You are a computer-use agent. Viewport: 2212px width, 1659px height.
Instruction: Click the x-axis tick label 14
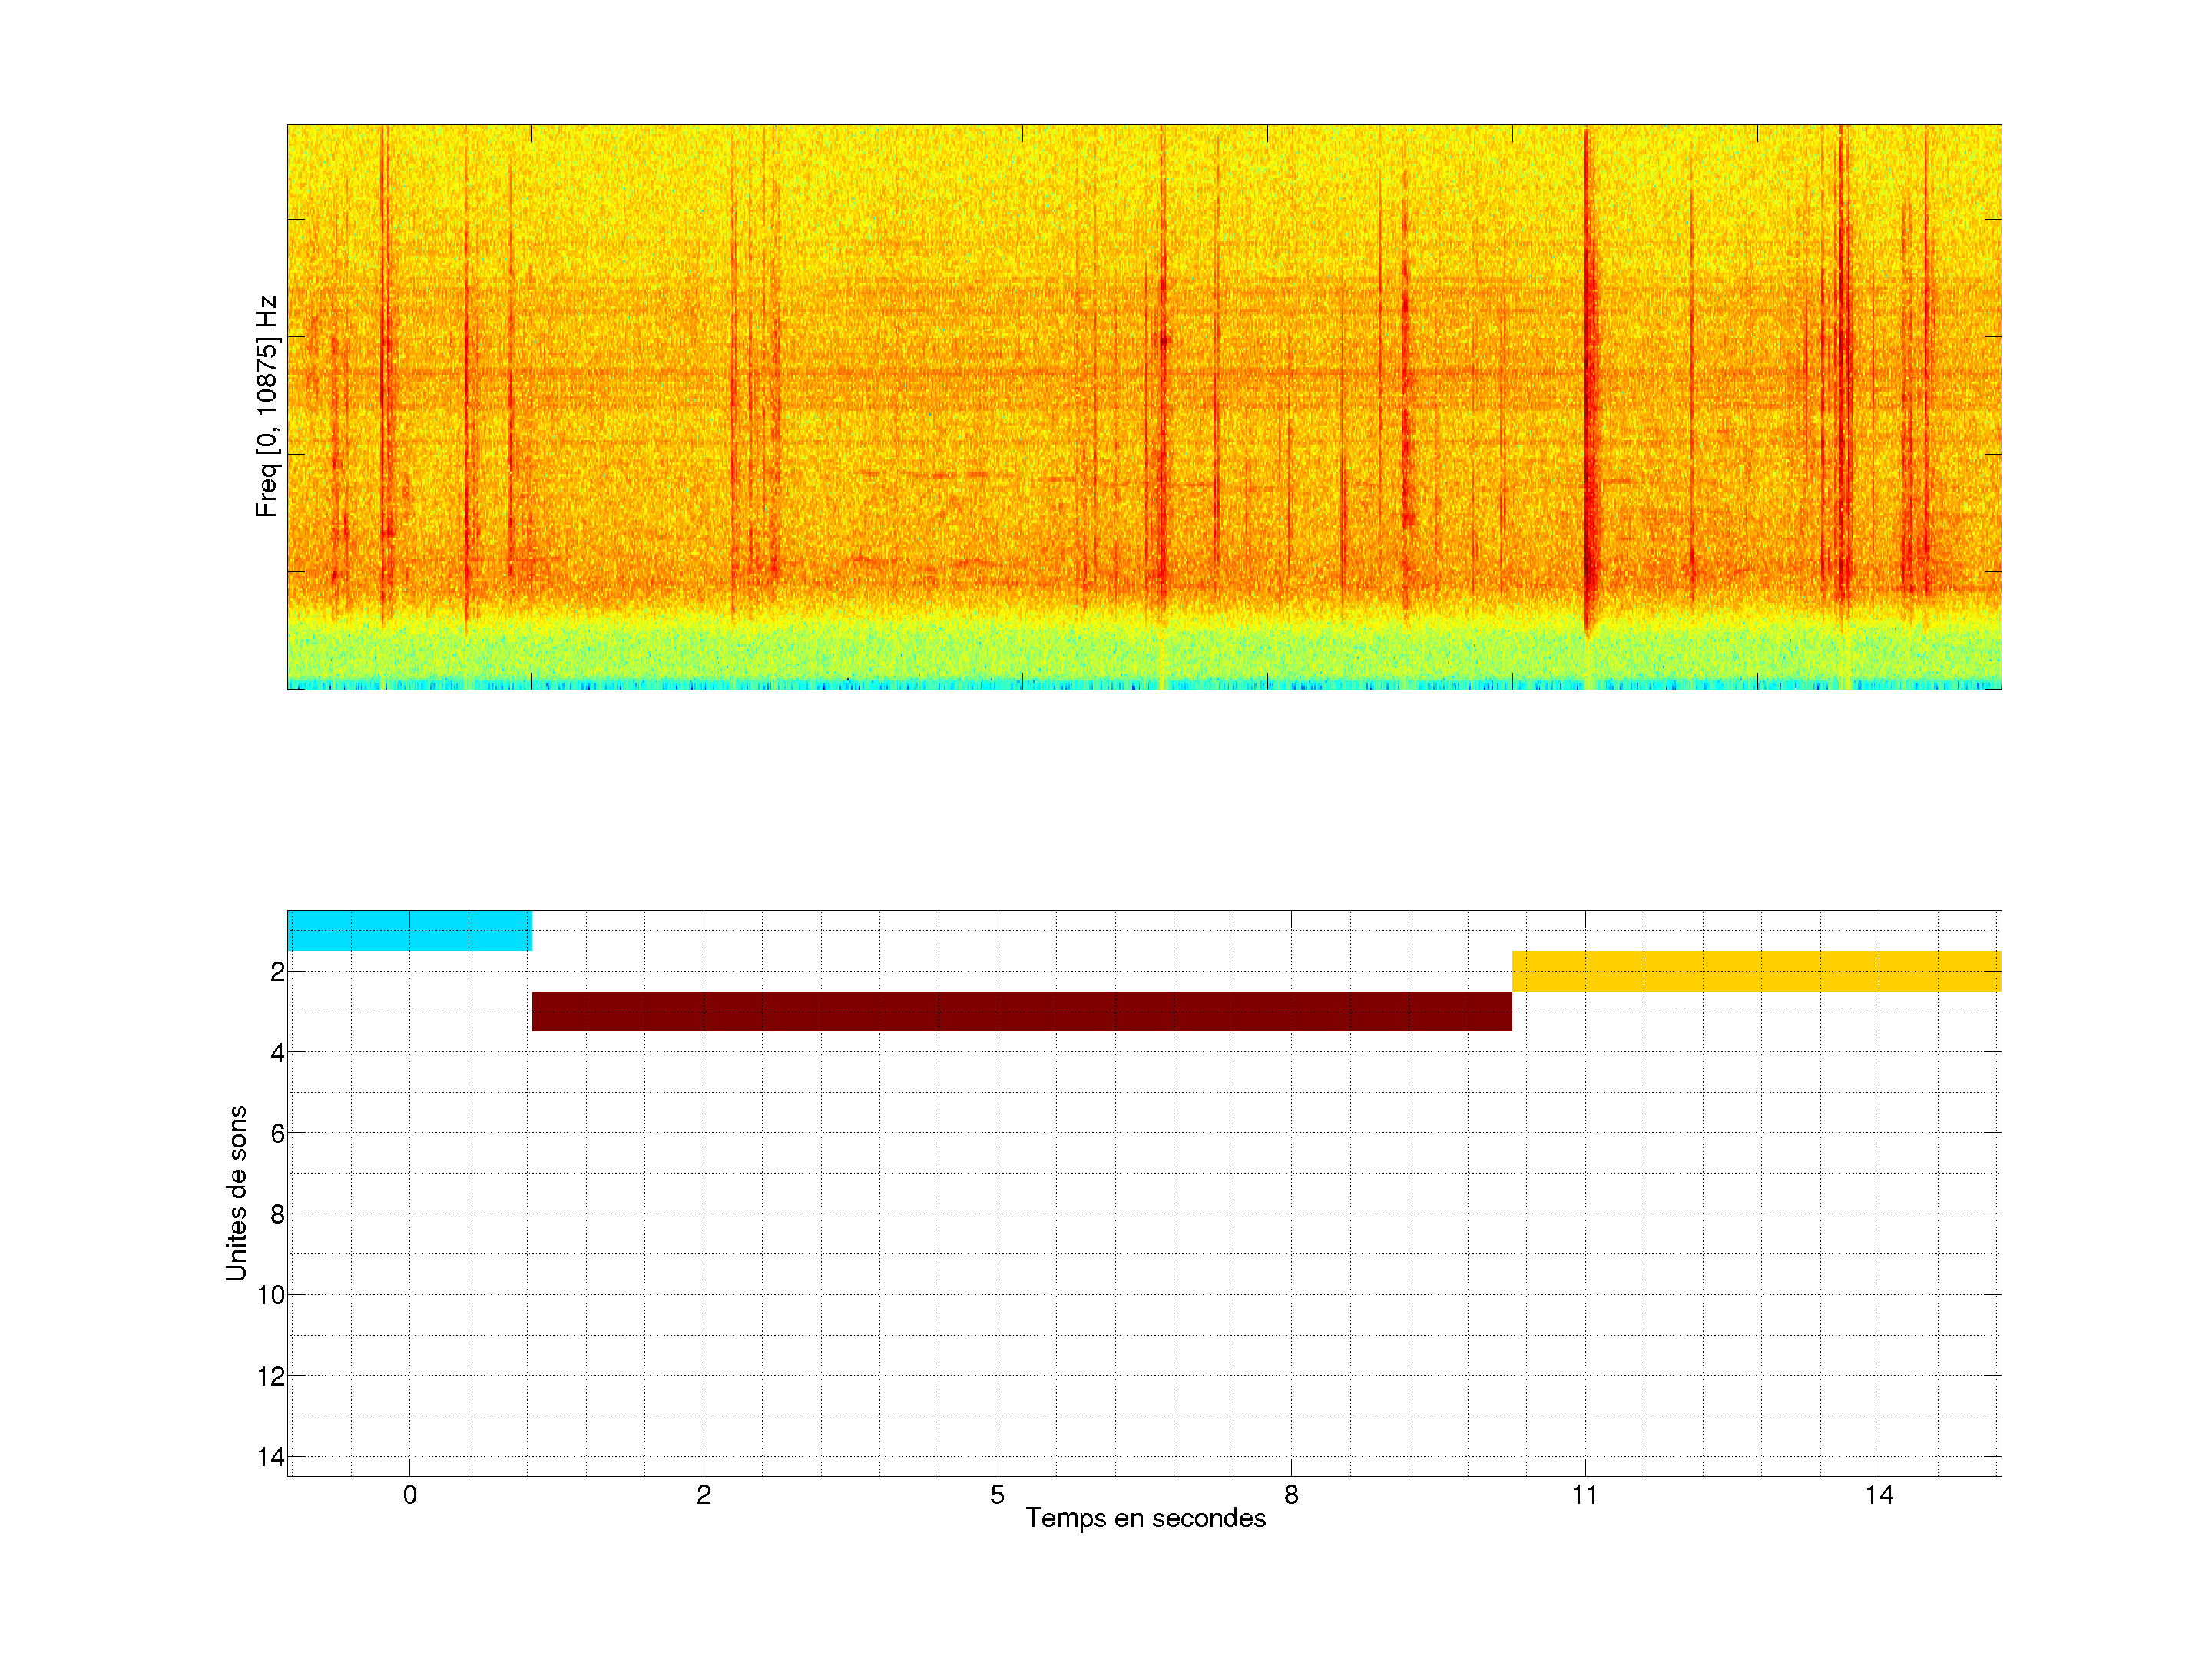(x=1879, y=1495)
